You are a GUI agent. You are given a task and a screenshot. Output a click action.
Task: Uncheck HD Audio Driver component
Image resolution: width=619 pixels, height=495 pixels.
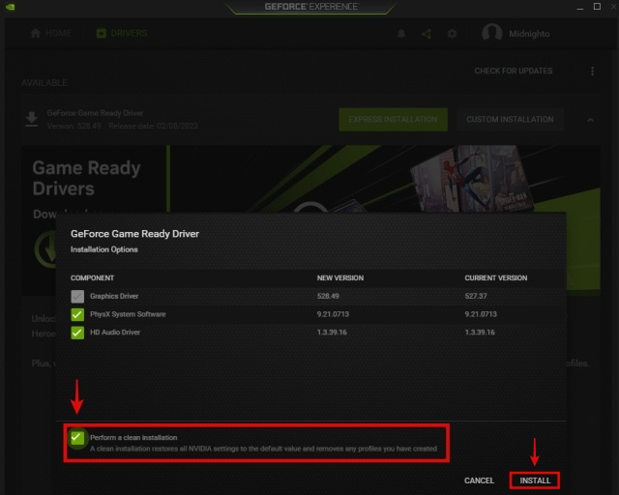pos(77,333)
